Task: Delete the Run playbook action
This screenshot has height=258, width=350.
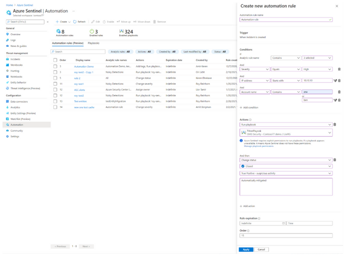Action: (x=335, y=124)
